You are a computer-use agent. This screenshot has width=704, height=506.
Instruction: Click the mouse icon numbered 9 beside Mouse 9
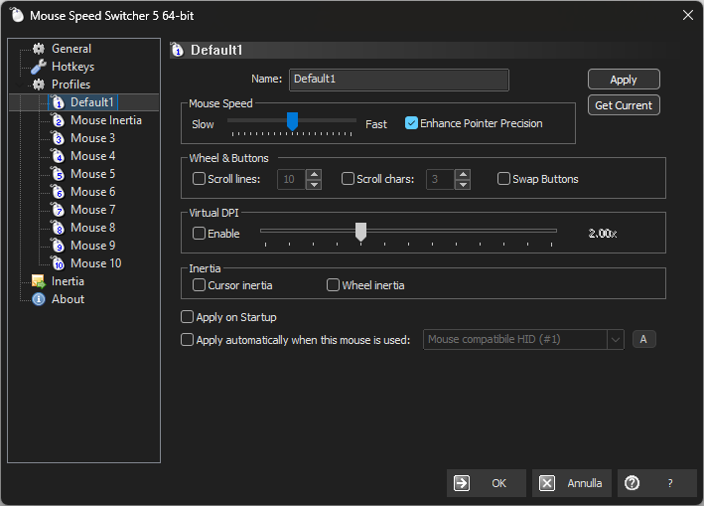tap(58, 246)
